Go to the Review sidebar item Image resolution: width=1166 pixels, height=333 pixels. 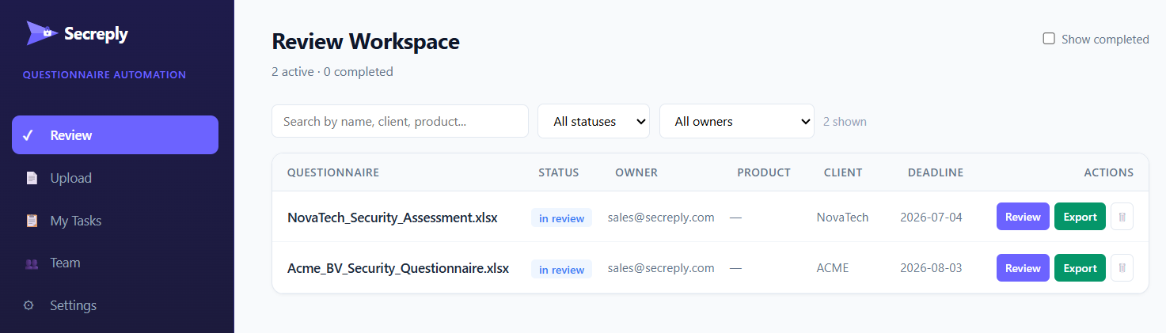(x=115, y=135)
